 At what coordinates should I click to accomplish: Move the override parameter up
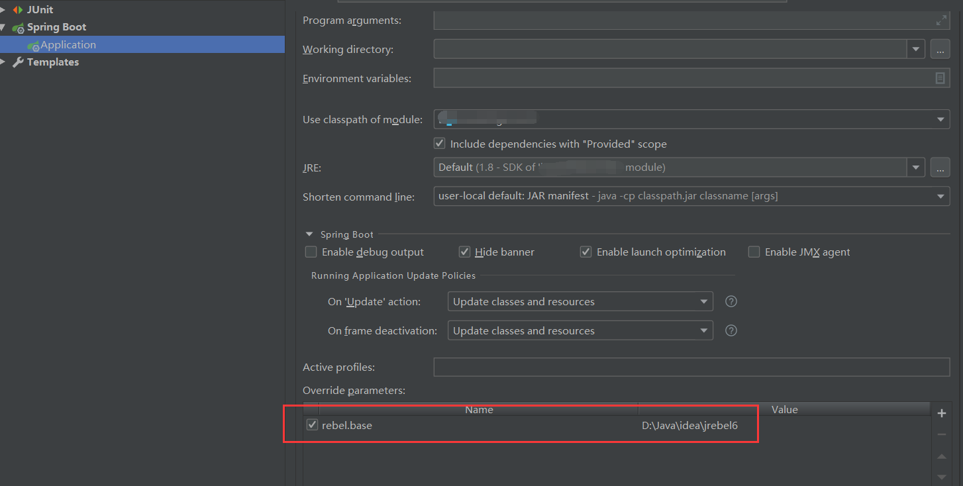pos(942,457)
